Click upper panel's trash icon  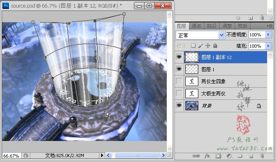point(262,18)
